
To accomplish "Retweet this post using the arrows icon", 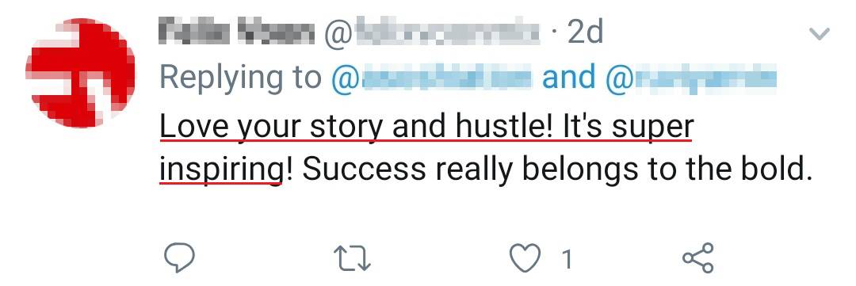I will [352, 258].
